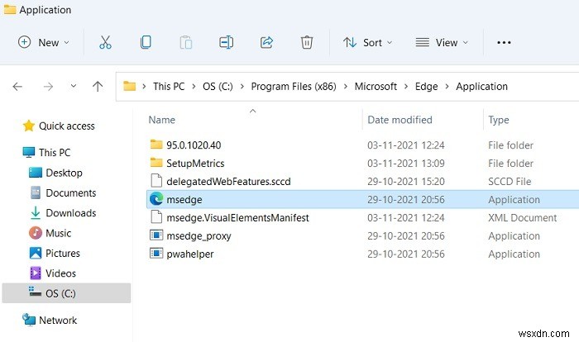The width and height of the screenshot is (579, 342).
Task: Open the Sort dropdown menu
Action: tap(367, 42)
